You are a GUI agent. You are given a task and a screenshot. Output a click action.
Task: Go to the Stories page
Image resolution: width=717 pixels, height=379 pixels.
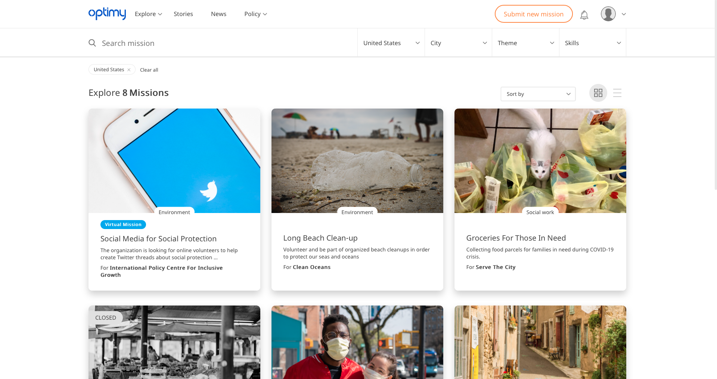point(183,14)
